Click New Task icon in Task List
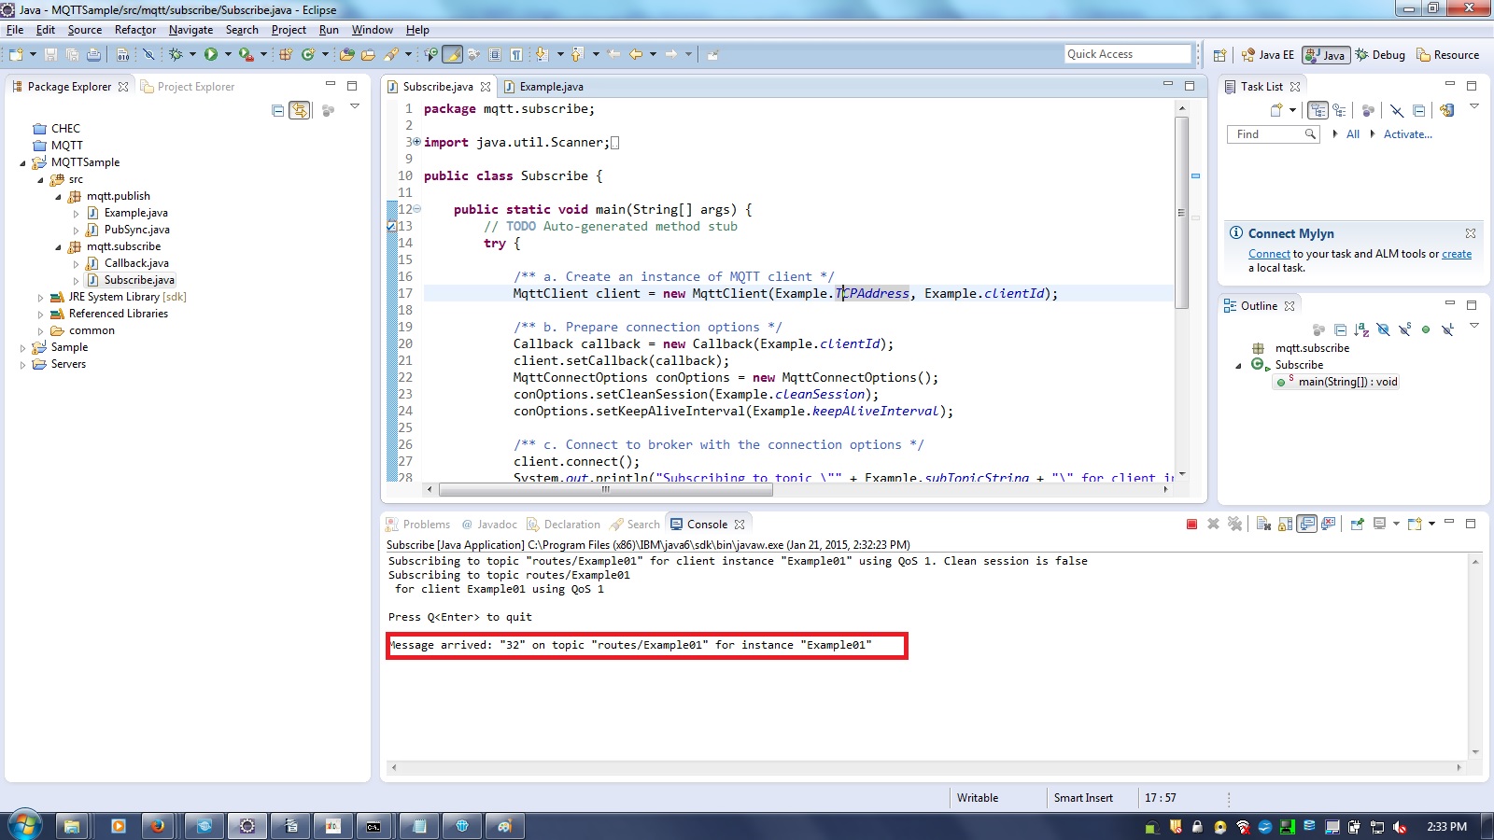Screen dimensions: 1494x840 coord(1276,111)
